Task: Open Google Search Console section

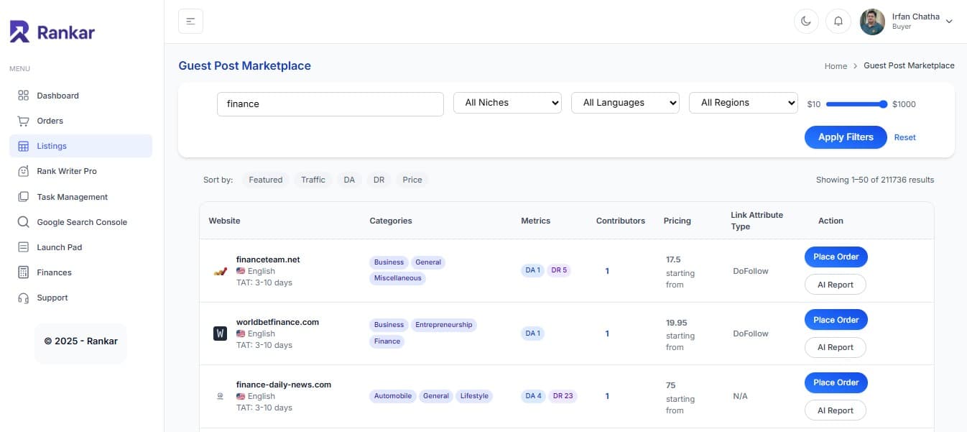Action: tap(81, 221)
